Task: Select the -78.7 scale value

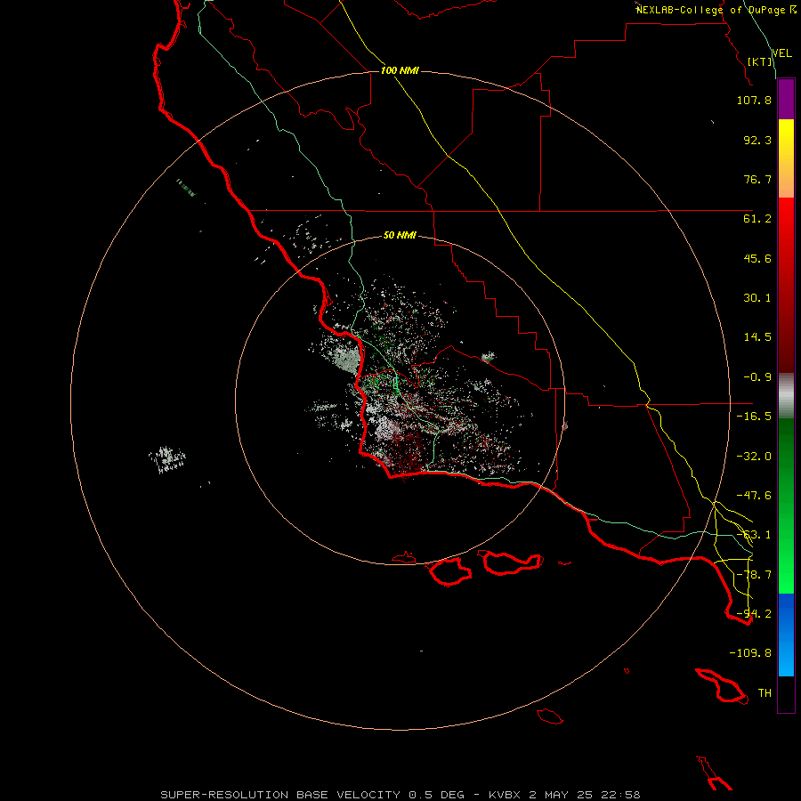Action: [x=754, y=575]
